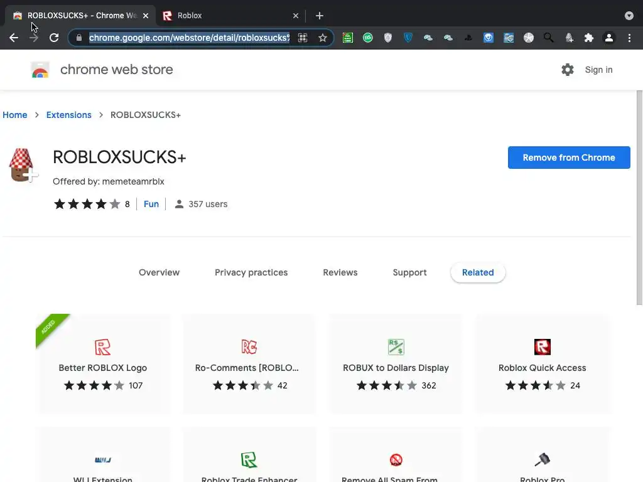This screenshot has width=643, height=482.
Task: Open tab search dropdown arrow
Action: point(629,16)
